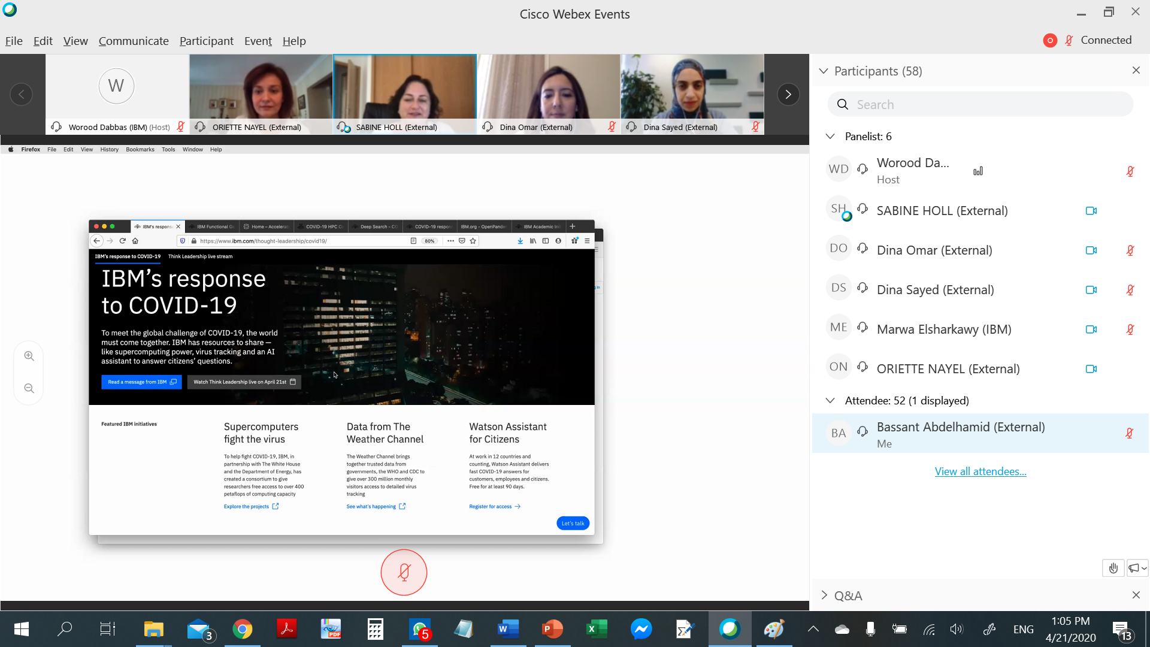Click the raise hand icon
This screenshot has height=647, width=1150.
(1113, 568)
